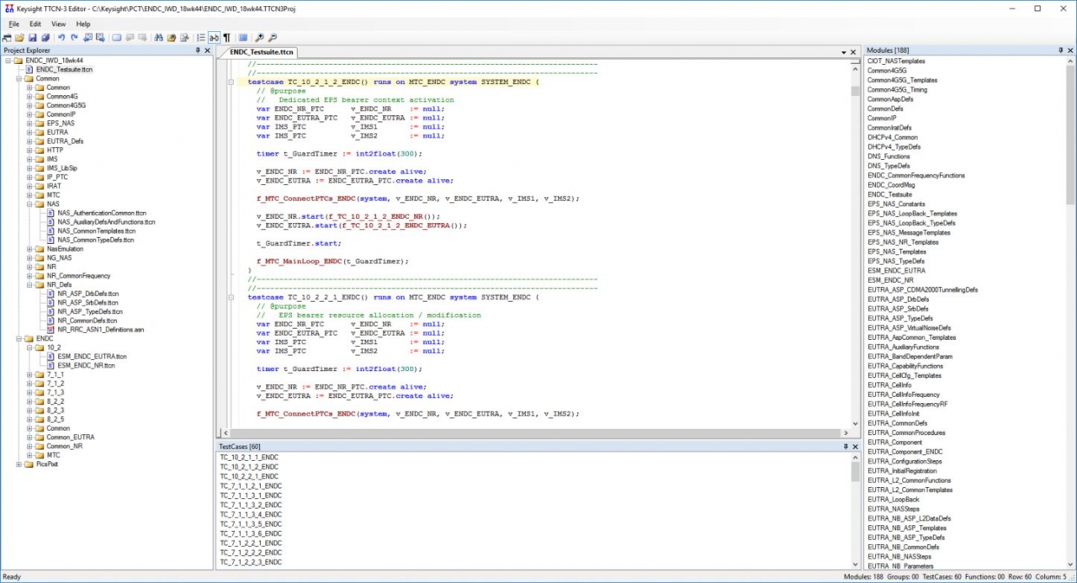Image resolution: width=1077 pixels, height=583 pixels.
Task: Open NR_RRC_ASN1_Definitions.asn file in tree
Action: [x=100, y=329]
